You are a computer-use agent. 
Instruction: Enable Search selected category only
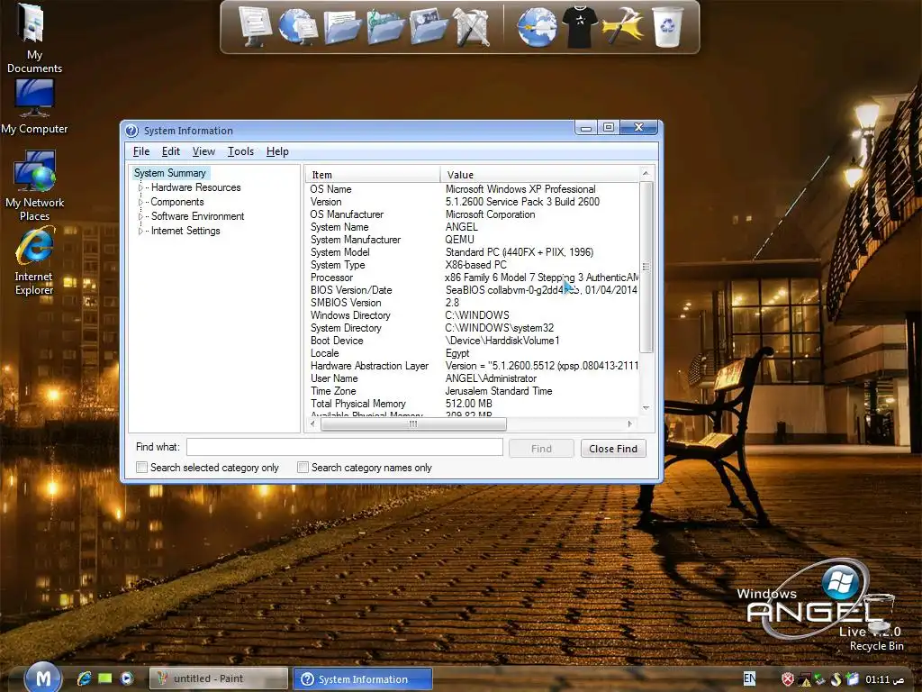[141, 468]
